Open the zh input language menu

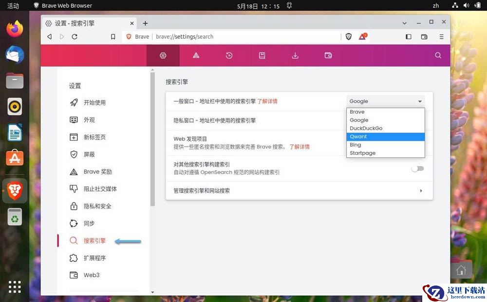pyautogui.click(x=436, y=5)
